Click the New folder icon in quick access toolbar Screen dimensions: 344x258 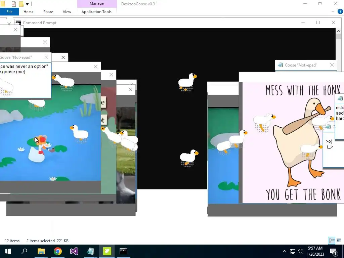coord(21,4)
